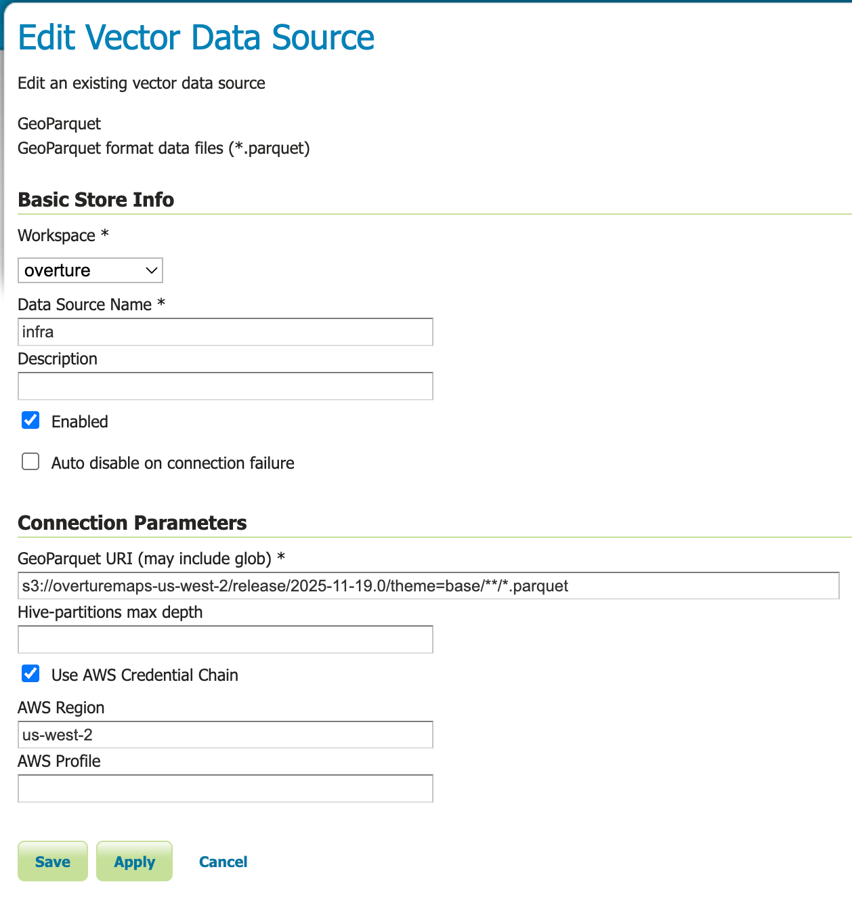This screenshot has width=852, height=924.
Task: Click the GeoParquet format description text
Action: tap(164, 148)
